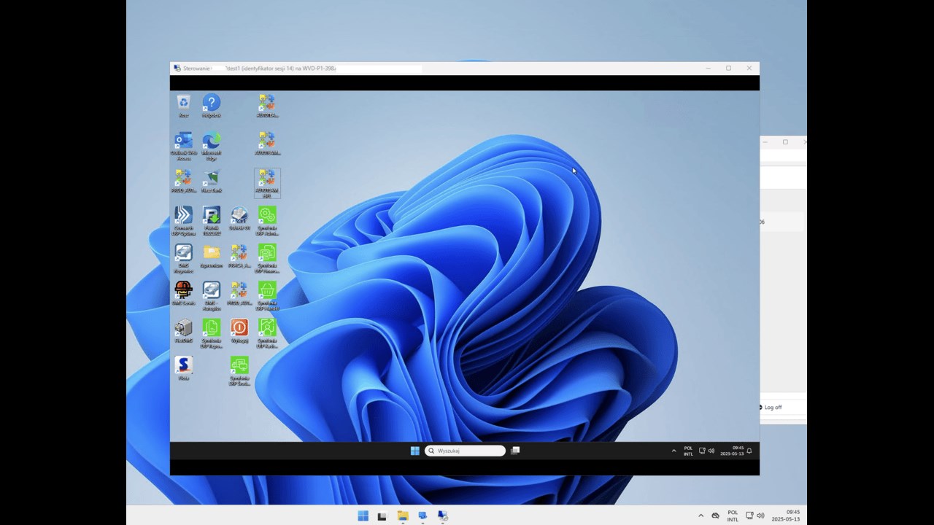Open Outlook Web Access desktop shortcut
This screenshot has height=525, width=934.
coord(183,145)
